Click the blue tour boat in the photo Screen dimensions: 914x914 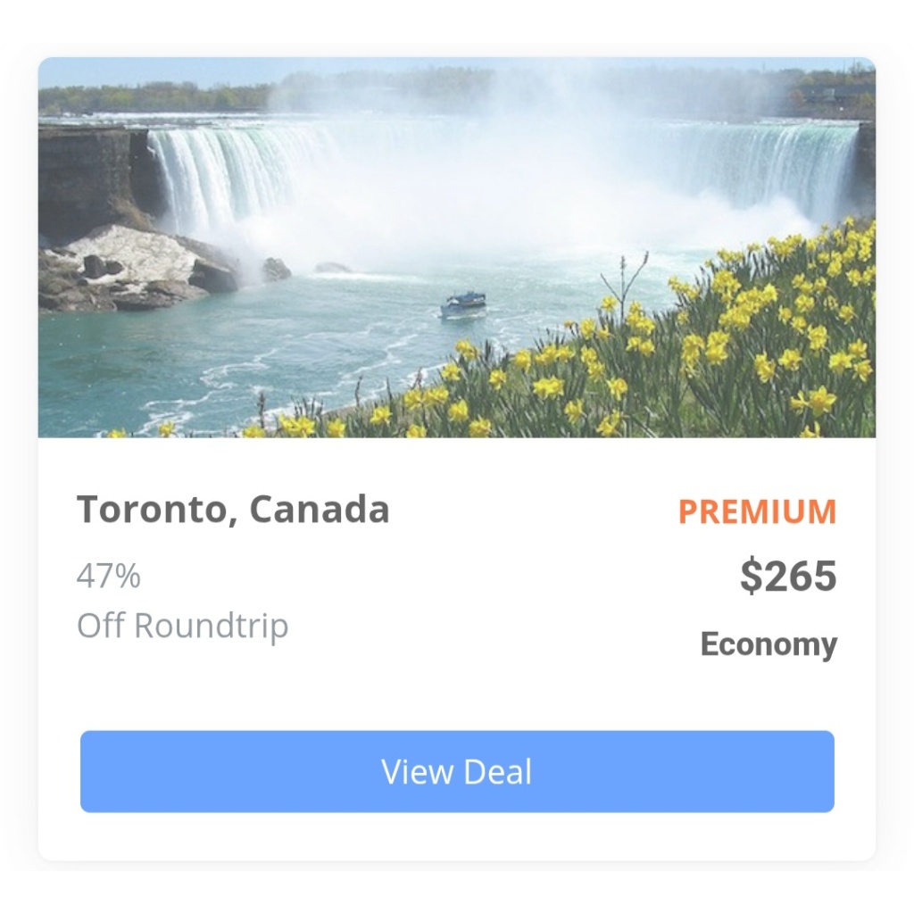pos(463,304)
